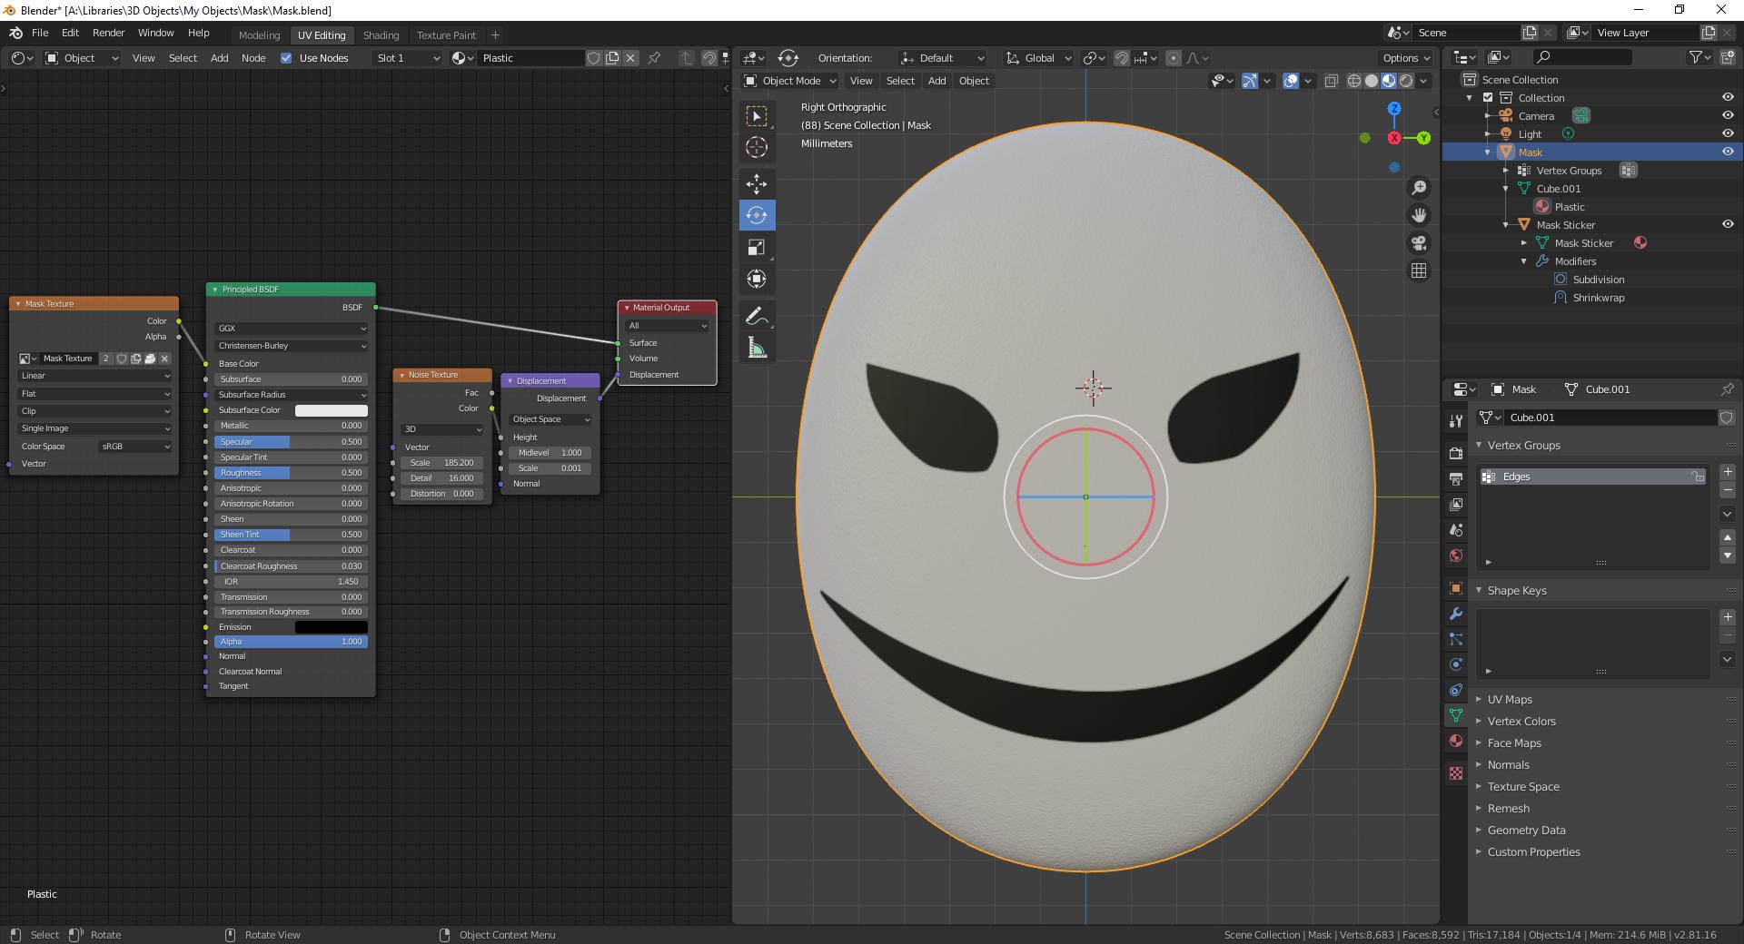Switch to the Shading workspace tab
This screenshot has height=944, width=1744.
point(381,34)
